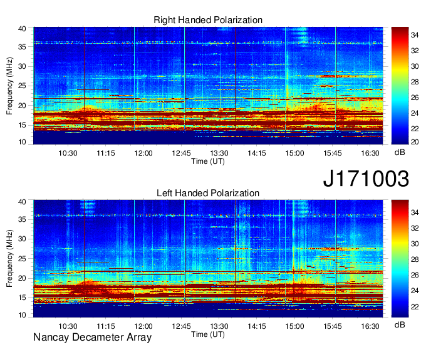The height and width of the screenshot is (345, 426).
Task: Click "Frequency (MHz)" axis label of Right Handed plot
Action: pyautogui.click(x=9, y=86)
